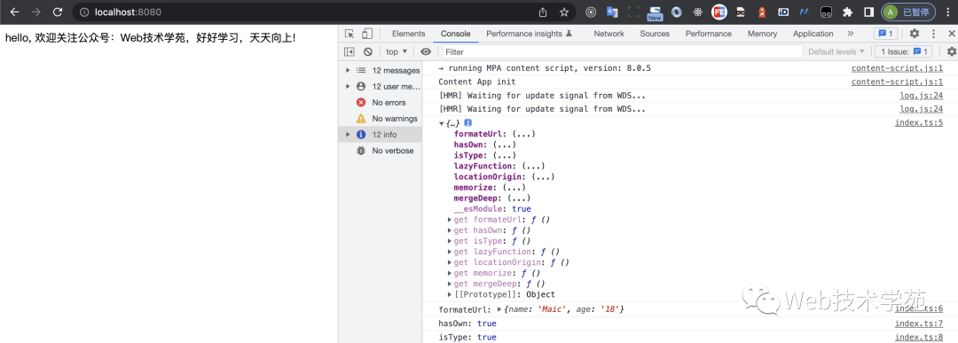Open the Performance insights tab
The height and width of the screenshot is (343, 958).
[529, 34]
